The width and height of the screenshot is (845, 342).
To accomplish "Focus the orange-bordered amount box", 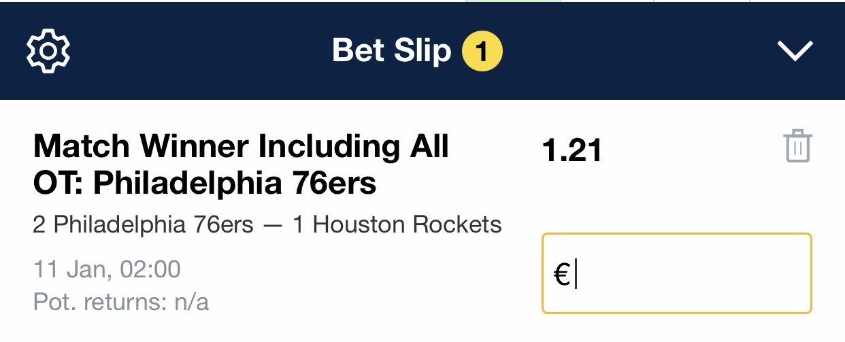I will 677,273.
